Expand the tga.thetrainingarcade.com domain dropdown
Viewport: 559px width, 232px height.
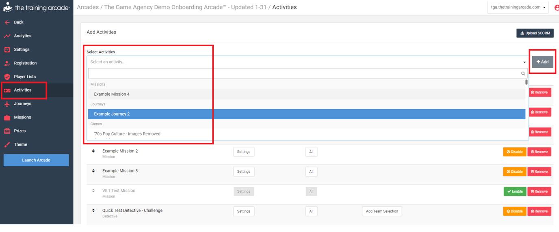coord(518,7)
